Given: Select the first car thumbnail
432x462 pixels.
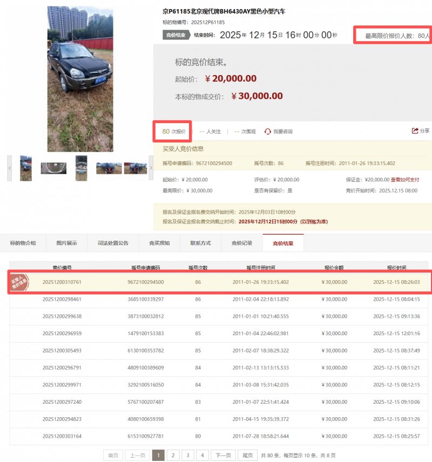Looking at the screenshot, I should tap(26, 168).
